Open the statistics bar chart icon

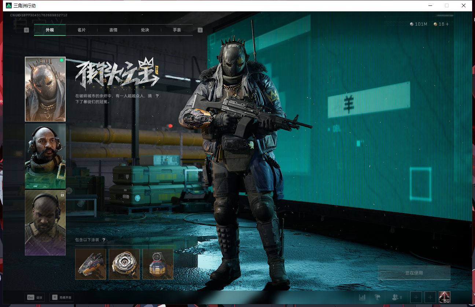pyautogui.click(x=362, y=297)
